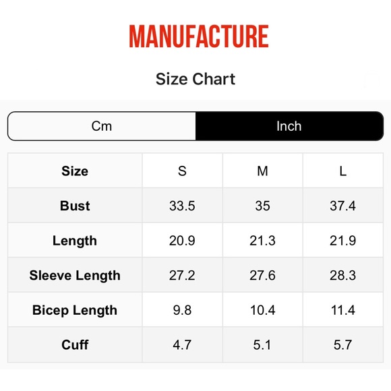Click the Cuff row label

point(75,345)
